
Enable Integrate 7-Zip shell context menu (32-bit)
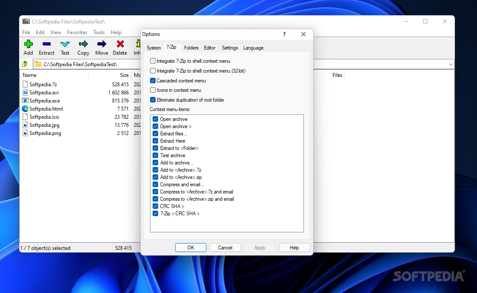coord(153,71)
